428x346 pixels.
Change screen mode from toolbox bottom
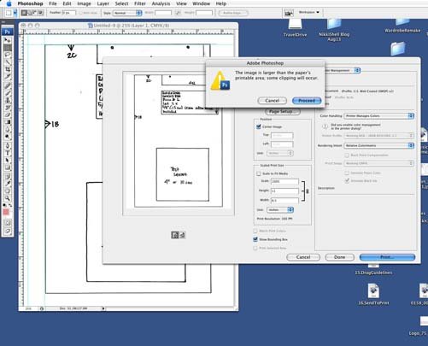coord(8,232)
